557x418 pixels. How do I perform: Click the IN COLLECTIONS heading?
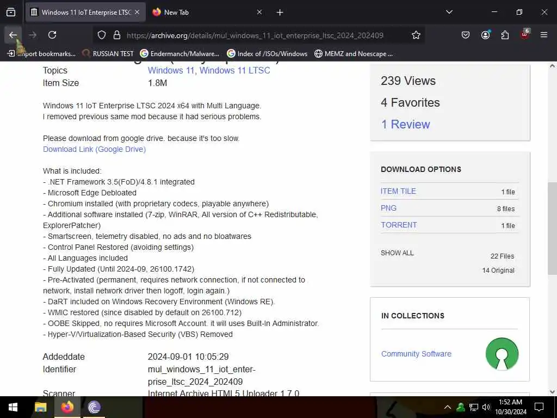coord(413,316)
